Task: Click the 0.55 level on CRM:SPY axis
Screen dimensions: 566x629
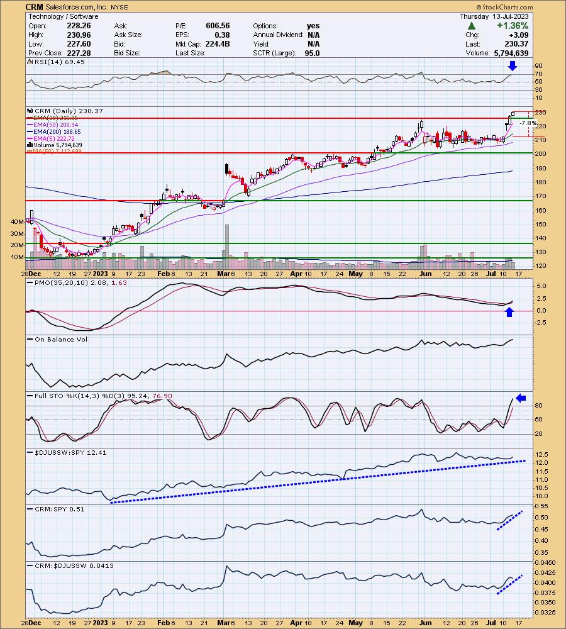Action: 542,506
